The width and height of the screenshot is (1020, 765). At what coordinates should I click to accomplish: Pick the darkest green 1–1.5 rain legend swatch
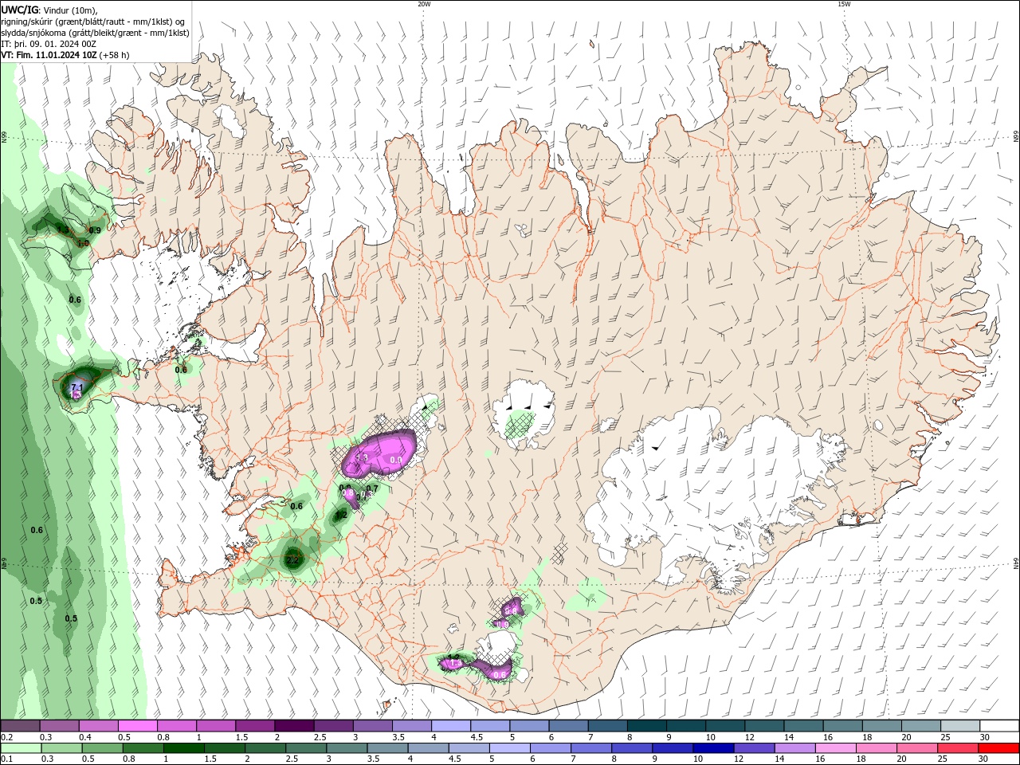coord(184,748)
